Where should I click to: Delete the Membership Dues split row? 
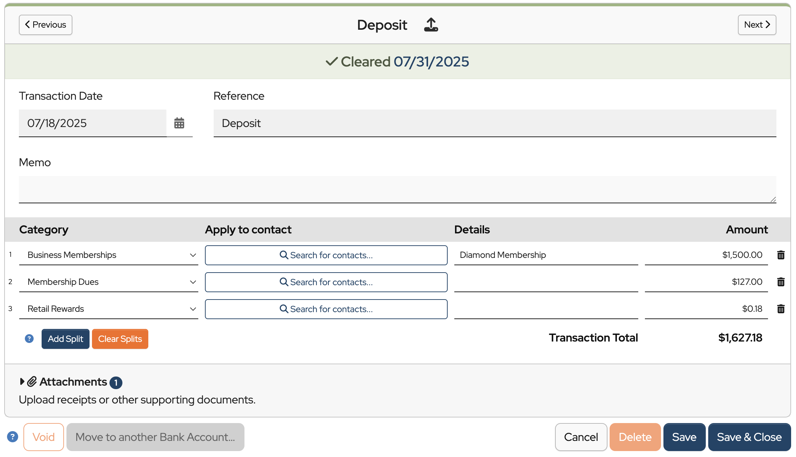point(781,282)
